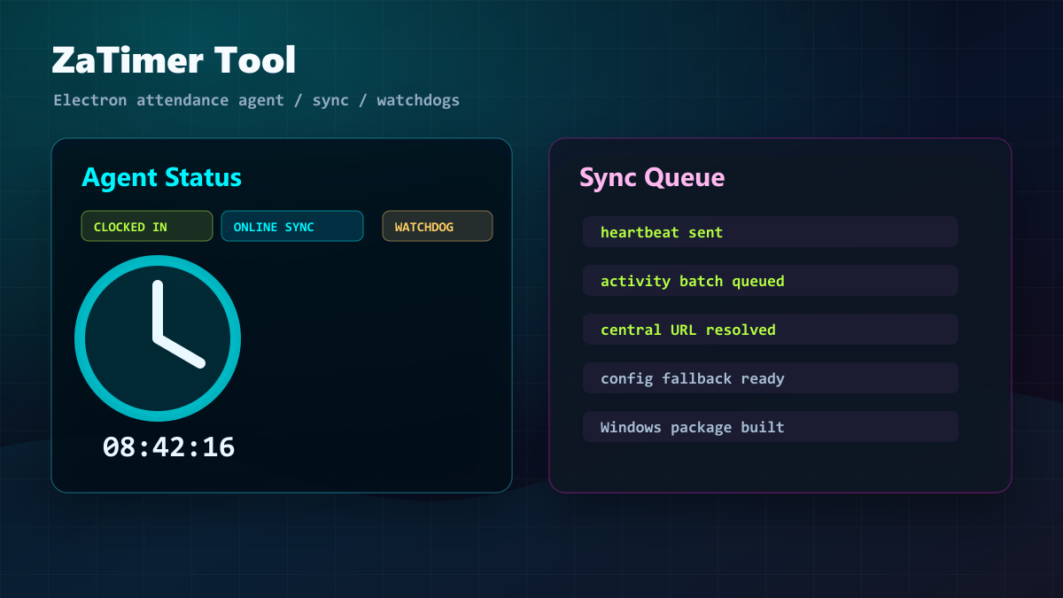Click the ZaTimer Tool title
This screenshot has height=598, width=1063.
click(x=174, y=60)
